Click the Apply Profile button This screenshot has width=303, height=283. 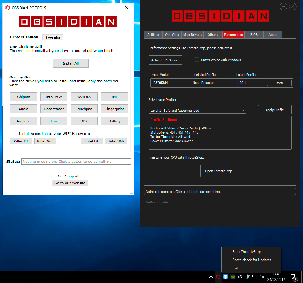tap(274, 110)
